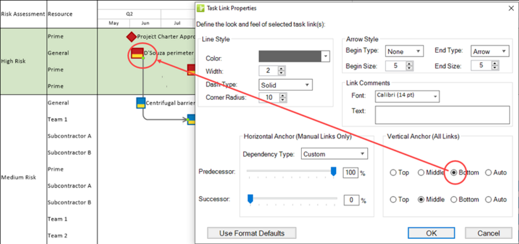Open the Link Comments Font dropdown
Screen dimensions: 519x244
click(407, 96)
